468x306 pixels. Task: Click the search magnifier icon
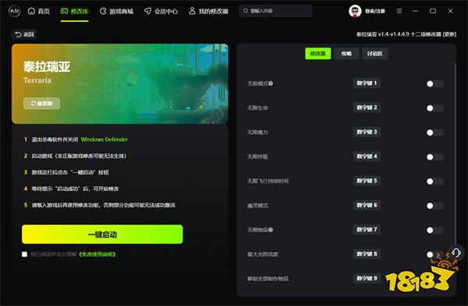[246, 11]
